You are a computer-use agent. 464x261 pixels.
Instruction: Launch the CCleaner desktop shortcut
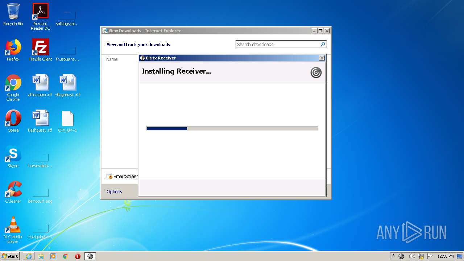tap(13, 192)
